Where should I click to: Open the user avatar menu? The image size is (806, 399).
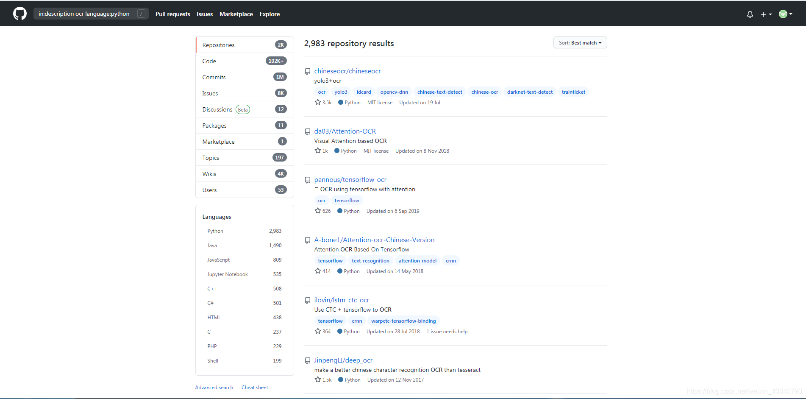tap(786, 14)
